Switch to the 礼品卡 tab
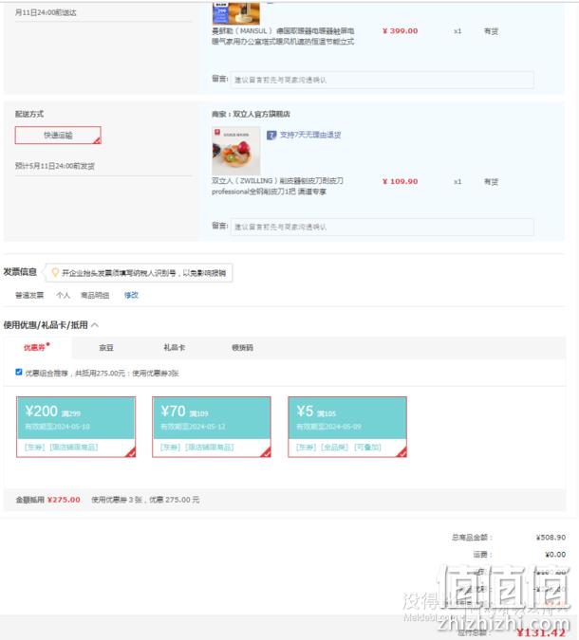The image size is (579, 640). (x=174, y=347)
